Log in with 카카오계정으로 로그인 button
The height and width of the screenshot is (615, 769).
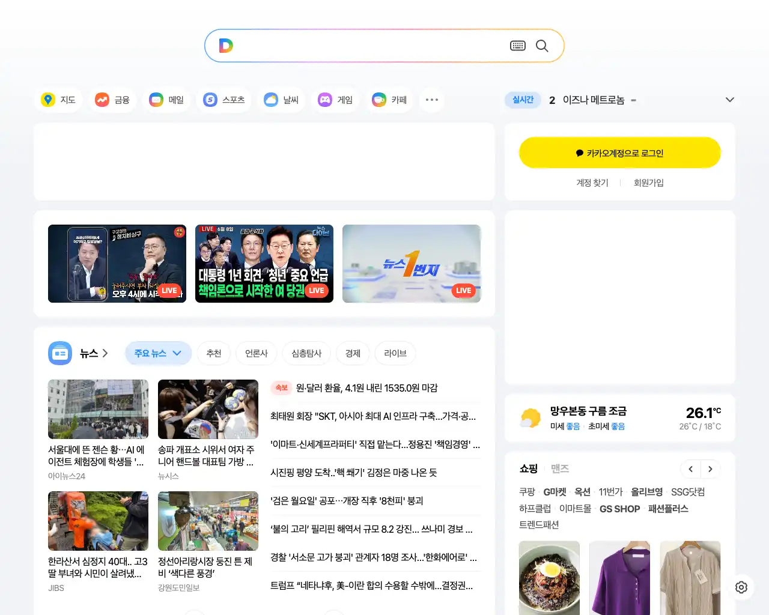point(619,153)
